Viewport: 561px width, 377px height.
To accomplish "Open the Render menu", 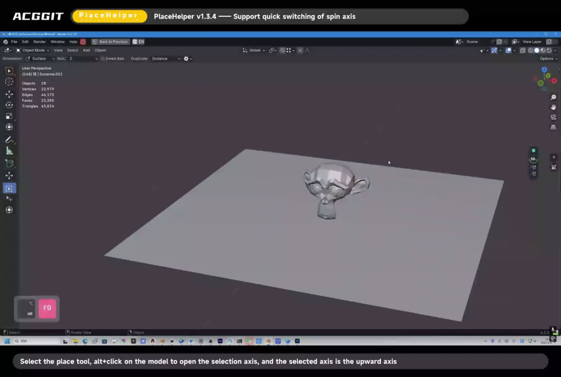I will click(39, 42).
